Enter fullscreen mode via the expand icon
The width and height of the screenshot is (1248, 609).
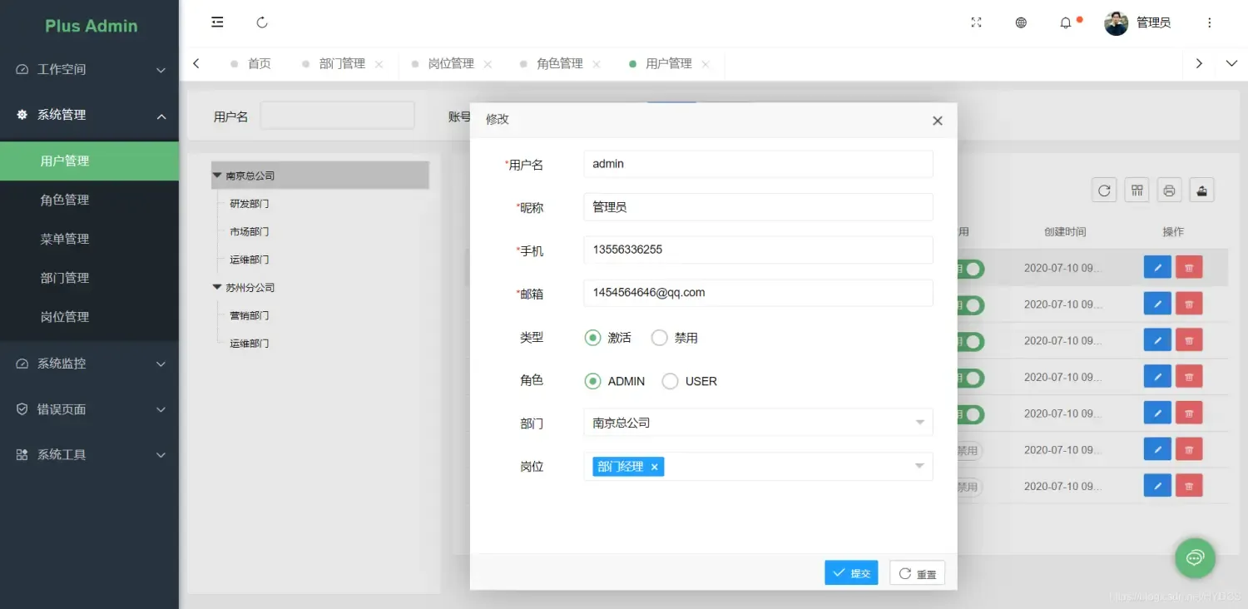click(x=975, y=22)
